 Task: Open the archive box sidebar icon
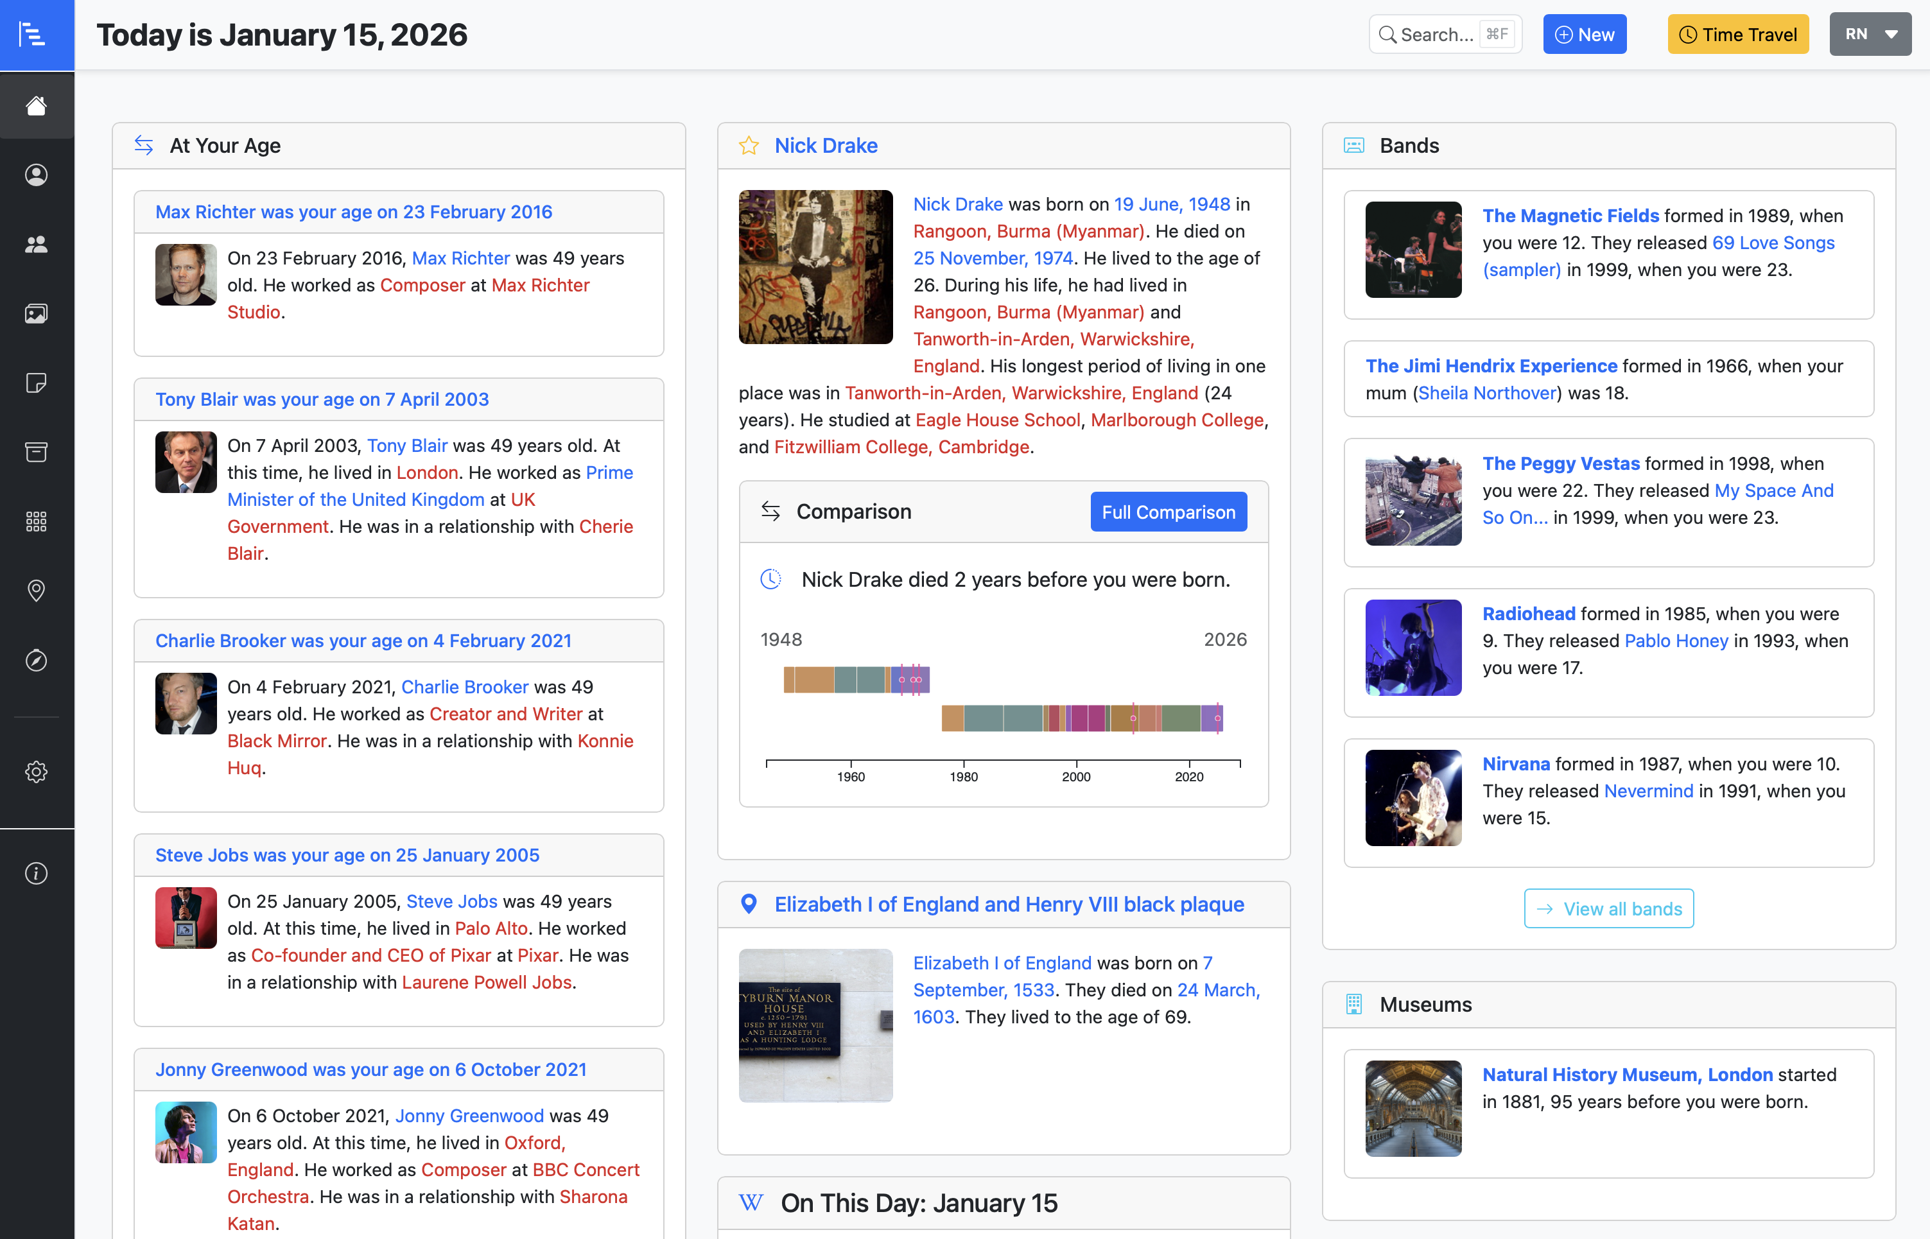(36, 451)
